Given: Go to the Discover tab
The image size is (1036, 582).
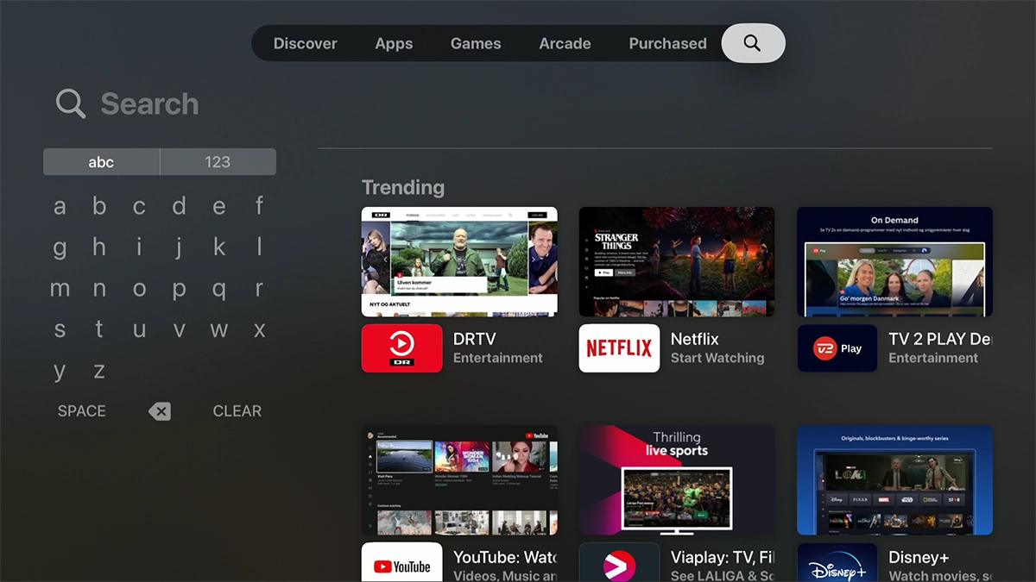Looking at the screenshot, I should coord(306,43).
